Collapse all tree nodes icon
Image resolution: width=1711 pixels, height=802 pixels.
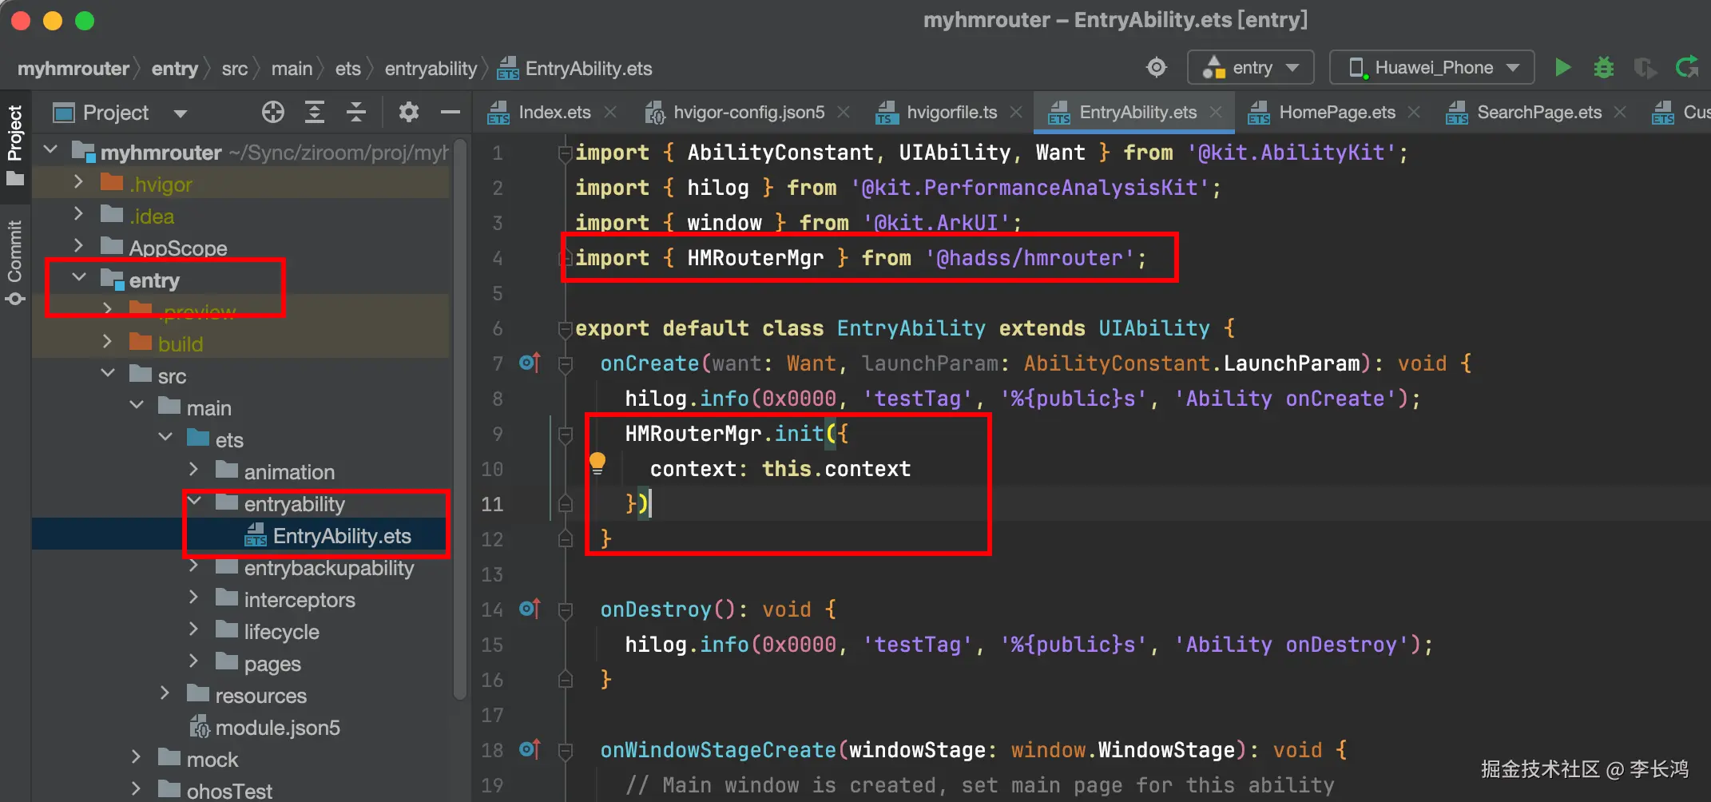pos(356,113)
